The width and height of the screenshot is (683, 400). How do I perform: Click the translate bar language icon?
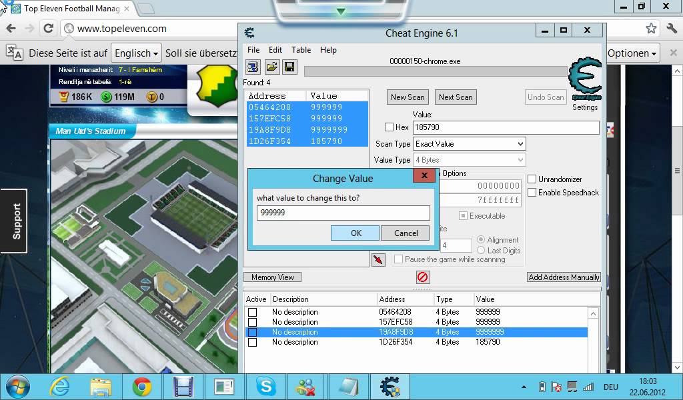15,53
